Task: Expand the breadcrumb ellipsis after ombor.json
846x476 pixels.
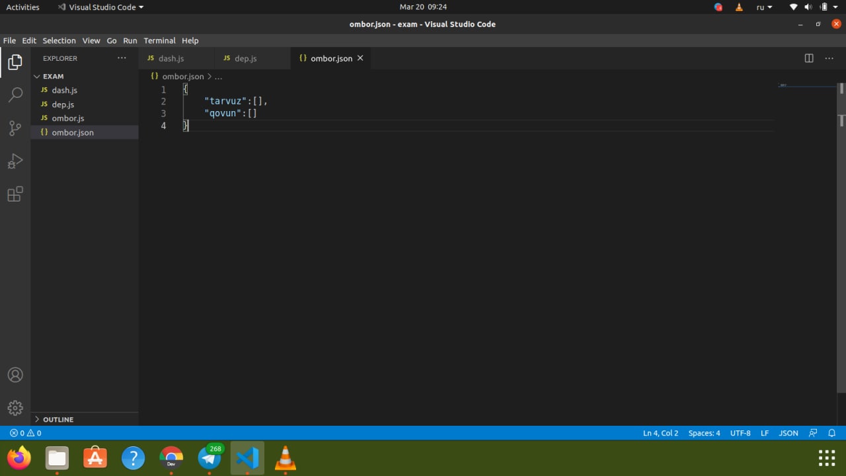Action: coord(219,77)
